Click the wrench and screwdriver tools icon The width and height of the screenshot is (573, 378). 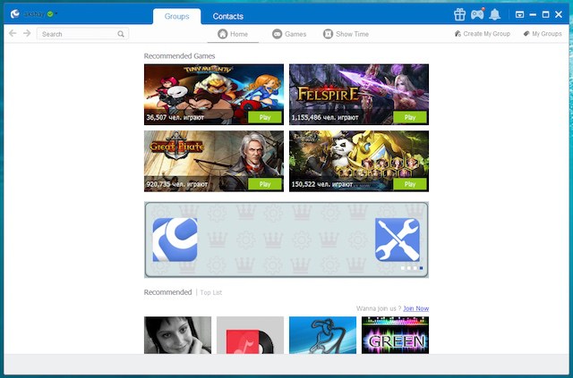398,239
